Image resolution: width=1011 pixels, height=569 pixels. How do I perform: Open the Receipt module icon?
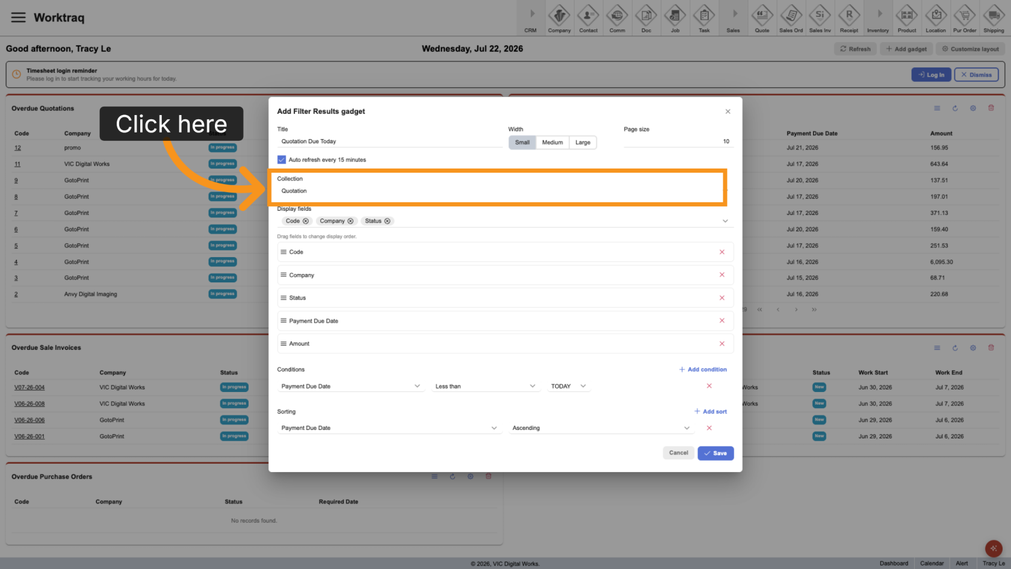coord(849,18)
